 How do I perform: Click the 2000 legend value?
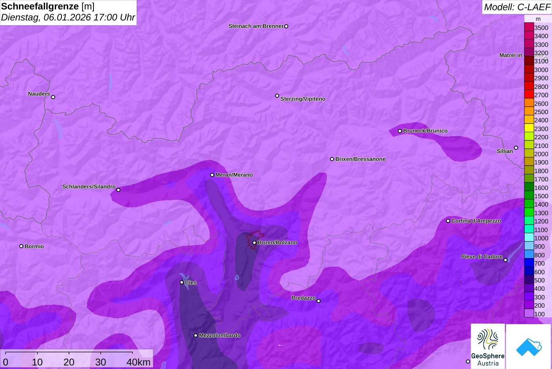pos(541,154)
